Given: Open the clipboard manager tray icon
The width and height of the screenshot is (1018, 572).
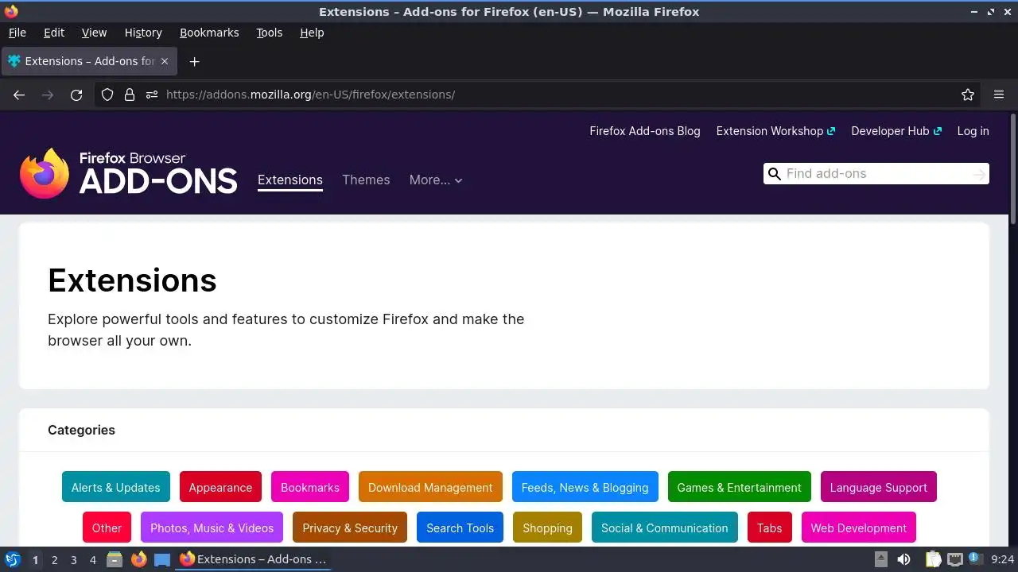Looking at the screenshot, I should tap(934, 559).
